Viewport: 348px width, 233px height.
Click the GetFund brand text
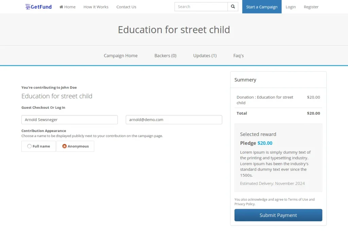coord(41,7)
